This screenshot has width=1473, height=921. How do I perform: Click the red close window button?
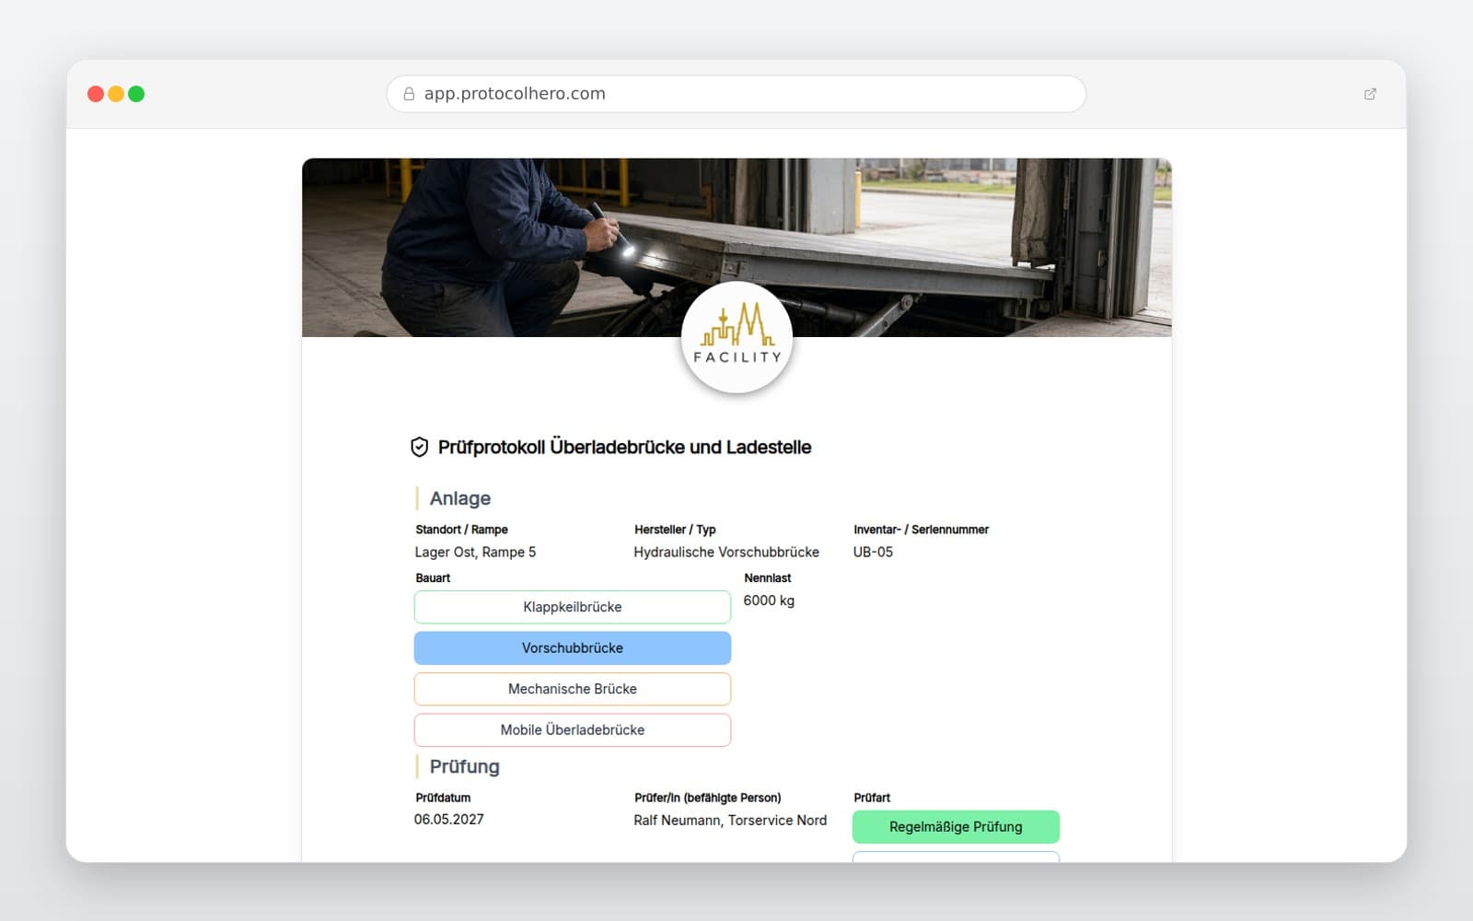[x=96, y=94]
